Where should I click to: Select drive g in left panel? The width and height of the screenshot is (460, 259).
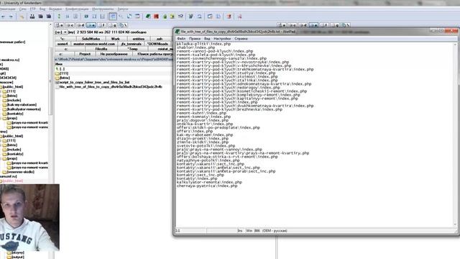pyautogui.click(x=112, y=25)
